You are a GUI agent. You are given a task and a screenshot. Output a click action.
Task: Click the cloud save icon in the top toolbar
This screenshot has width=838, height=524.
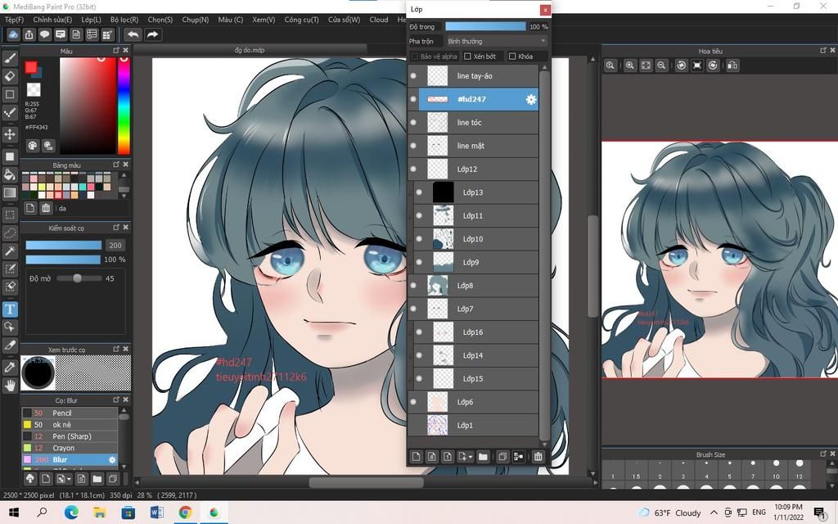[x=13, y=34]
